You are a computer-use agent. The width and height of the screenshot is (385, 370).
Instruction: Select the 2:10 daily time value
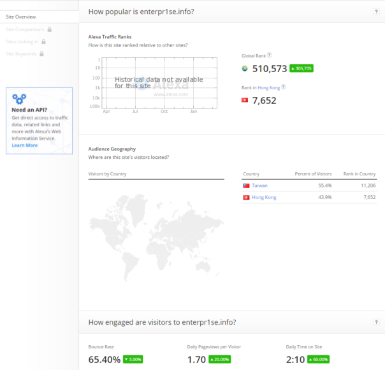point(295,359)
